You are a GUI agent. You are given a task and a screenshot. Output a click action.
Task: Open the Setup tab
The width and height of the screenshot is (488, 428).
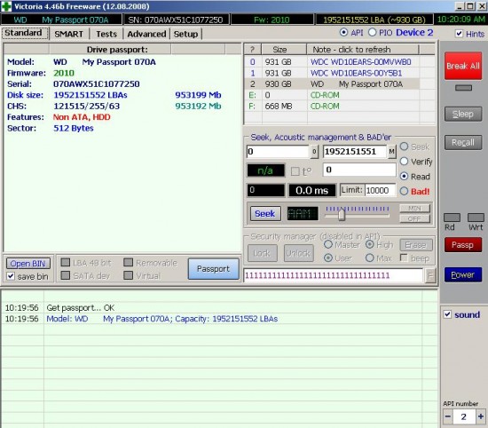[x=185, y=34]
